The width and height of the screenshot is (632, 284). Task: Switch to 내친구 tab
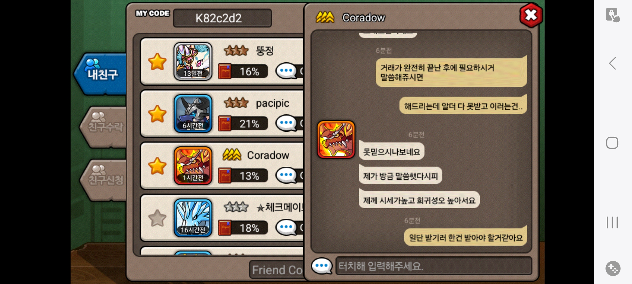point(101,73)
